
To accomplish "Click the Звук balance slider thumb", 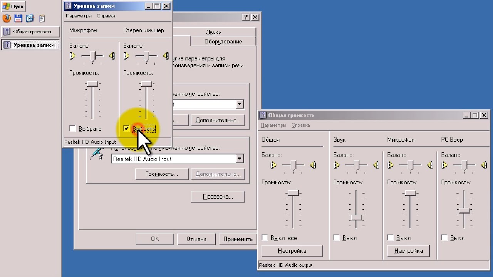I will point(357,166).
